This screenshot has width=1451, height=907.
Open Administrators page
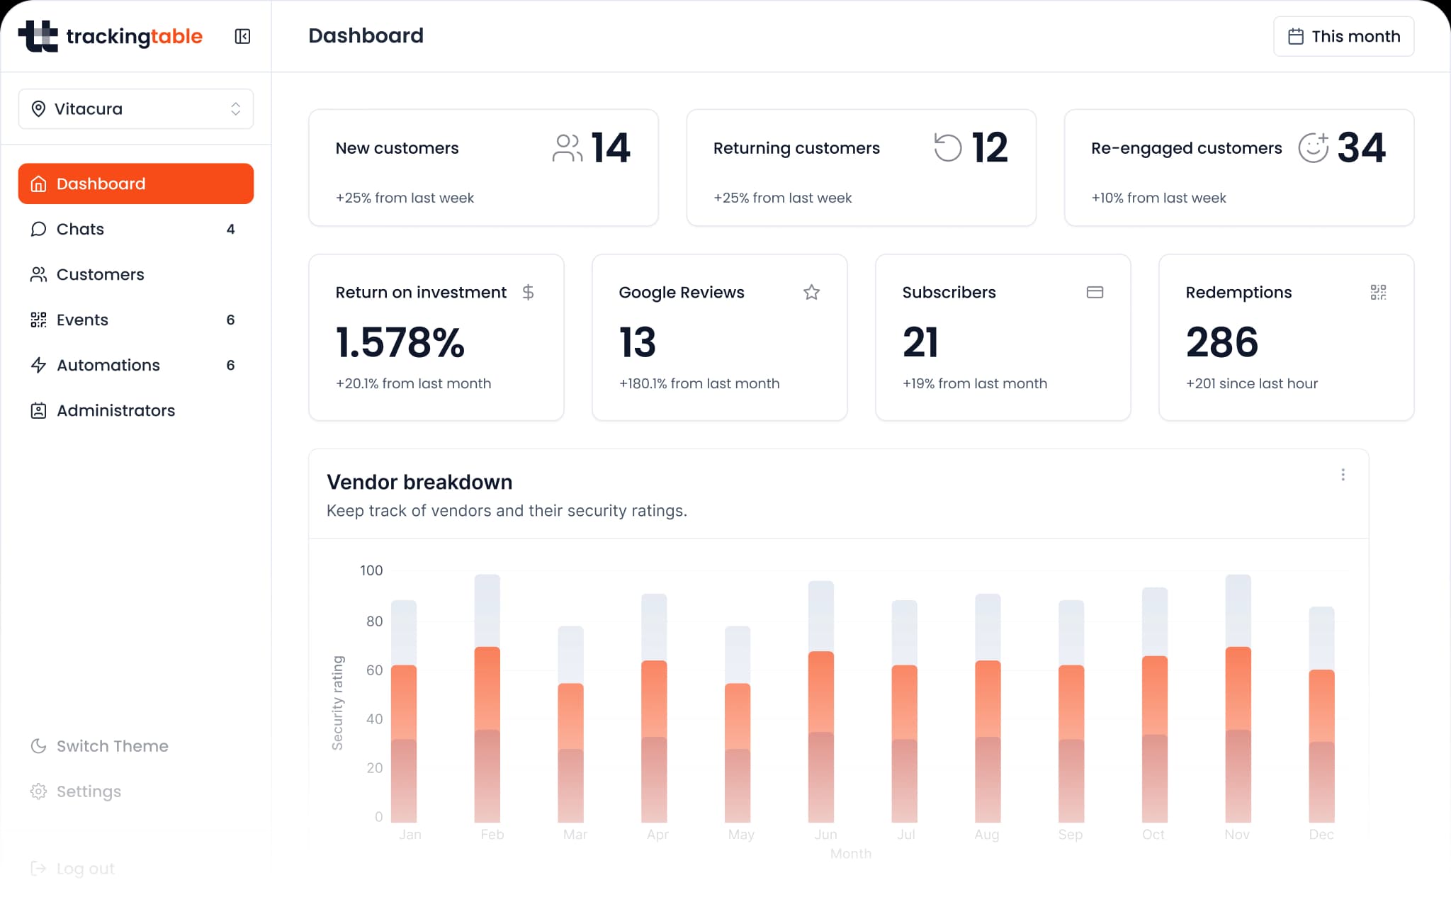[136, 410]
